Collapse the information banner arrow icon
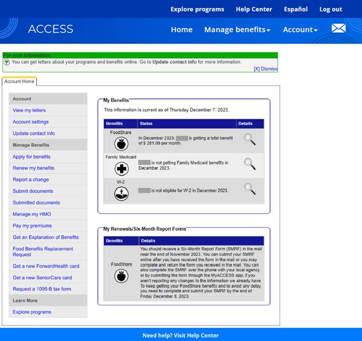The image size is (362, 341). (x=7, y=62)
